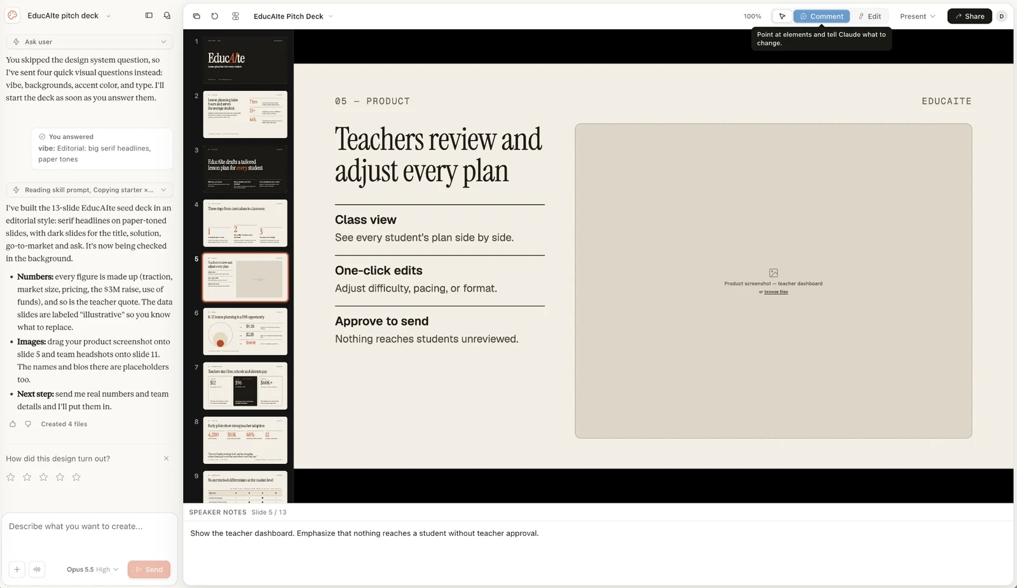The height and width of the screenshot is (588, 1017).
Task: Click the chat prompt input field
Action: coord(90,535)
